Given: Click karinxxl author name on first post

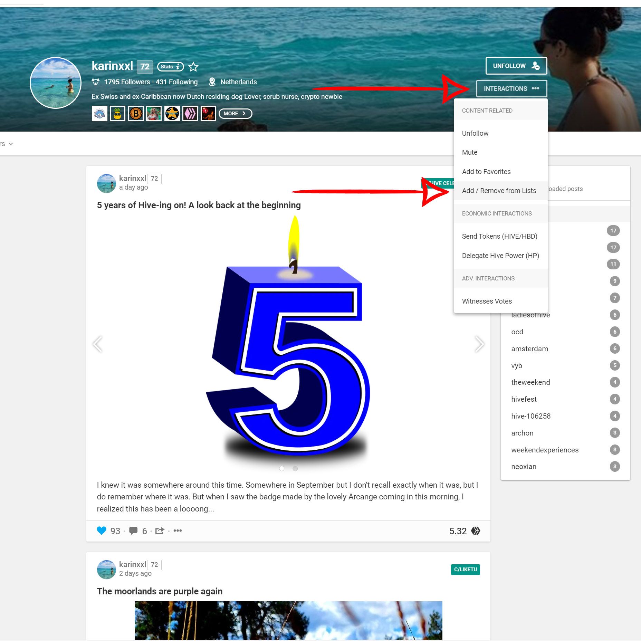Looking at the screenshot, I should coord(133,178).
